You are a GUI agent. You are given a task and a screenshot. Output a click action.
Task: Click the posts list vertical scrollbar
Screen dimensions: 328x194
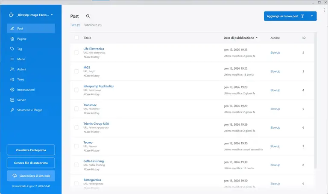316,100
